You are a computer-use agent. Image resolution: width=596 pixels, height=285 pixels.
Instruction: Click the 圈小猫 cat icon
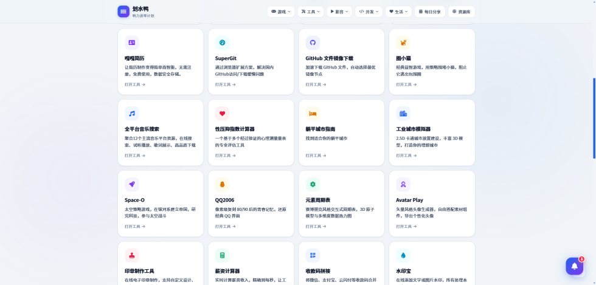(403, 43)
